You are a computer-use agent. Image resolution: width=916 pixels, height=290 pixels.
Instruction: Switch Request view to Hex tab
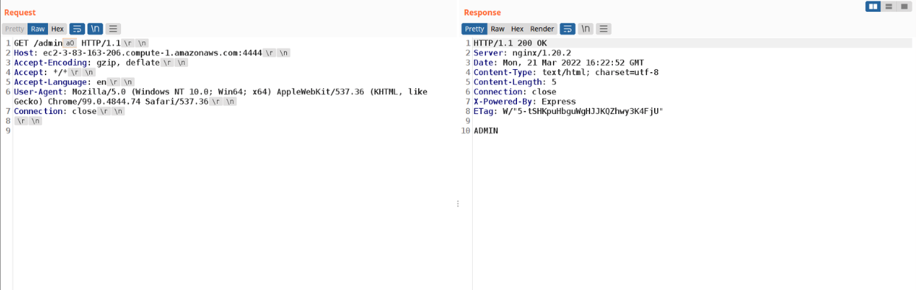58,29
